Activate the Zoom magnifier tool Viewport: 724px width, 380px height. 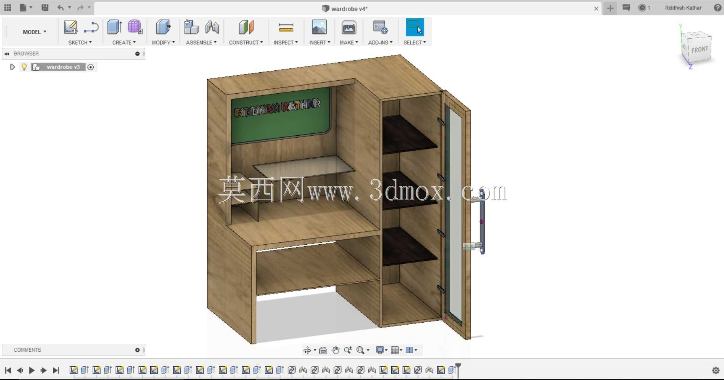coord(348,350)
